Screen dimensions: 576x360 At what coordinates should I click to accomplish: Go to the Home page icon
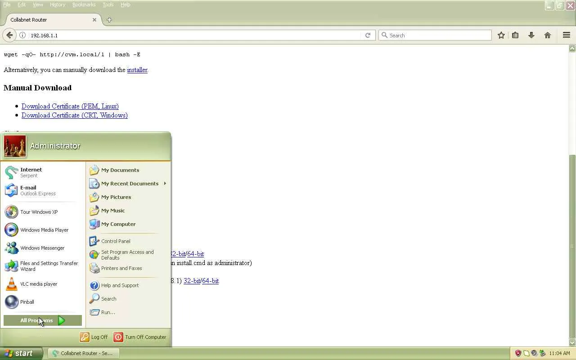click(x=548, y=35)
